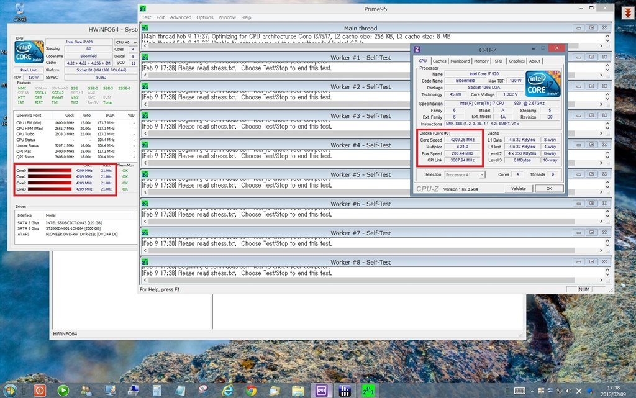This screenshot has height=398, width=636.
Task: Open Prime95 from the taskbar
Action: click(x=367, y=390)
